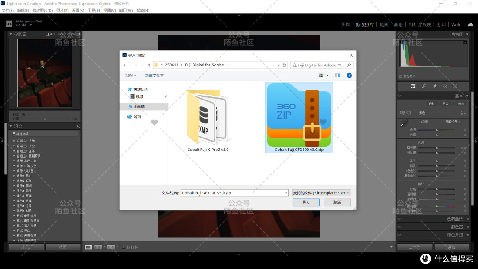The image size is (478, 269).
Task: Click the add preset plus icon
Action: pos(78,126)
